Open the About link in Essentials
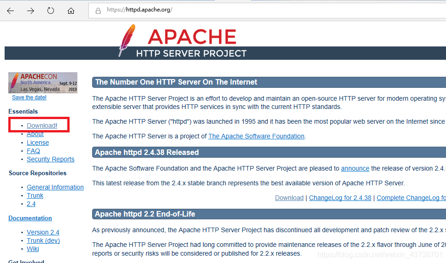 click(x=35, y=134)
